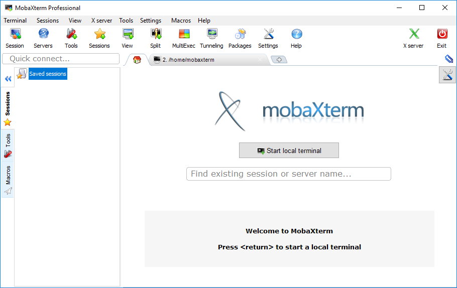This screenshot has width=457, height=288.
Task: Open the wrench screwdriver side button
Action: pos(447,75)
